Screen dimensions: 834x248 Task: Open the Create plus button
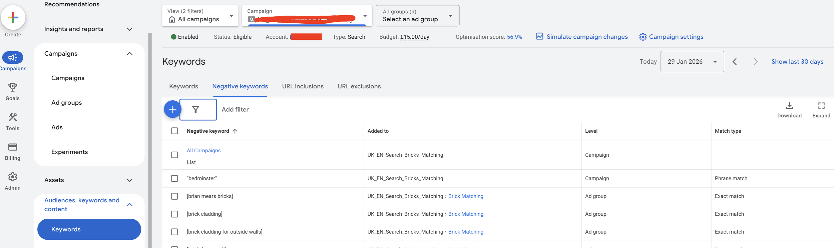[13, 17]
